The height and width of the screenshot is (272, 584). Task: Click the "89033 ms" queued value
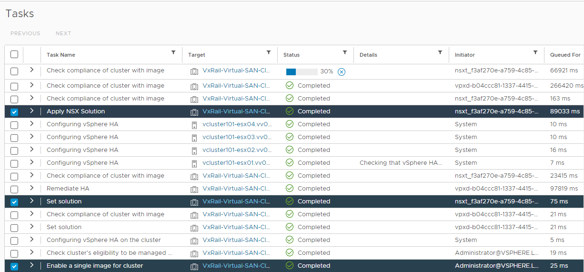[565, 111]
